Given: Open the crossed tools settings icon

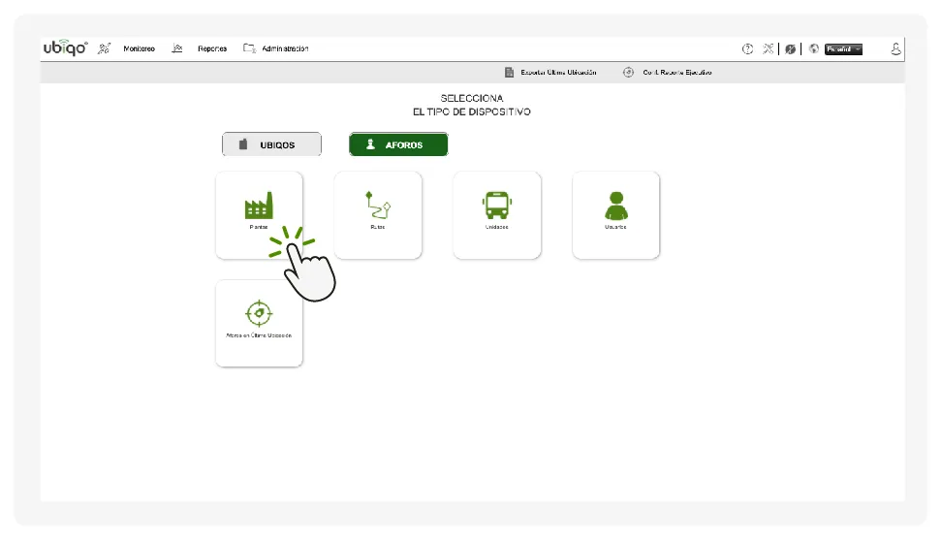Looking at the screenshot, I should tap(768, 48).
